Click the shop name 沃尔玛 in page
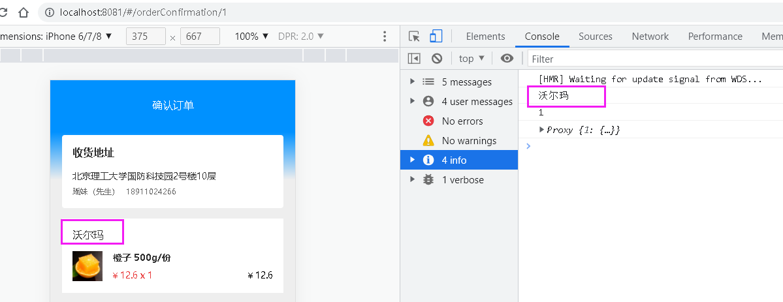The height and width of the screenshot is (302, 783). pyautogui.click(x=88, y=235)
